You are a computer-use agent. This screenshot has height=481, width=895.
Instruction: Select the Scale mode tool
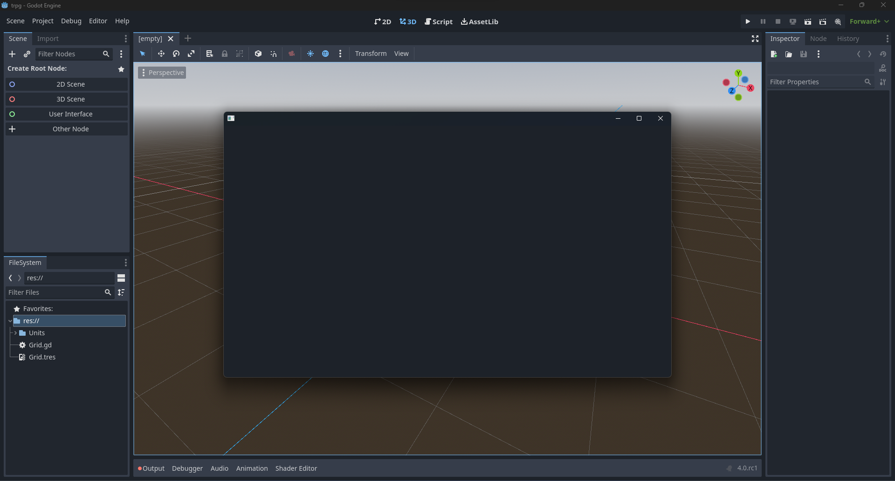[191, 54]
